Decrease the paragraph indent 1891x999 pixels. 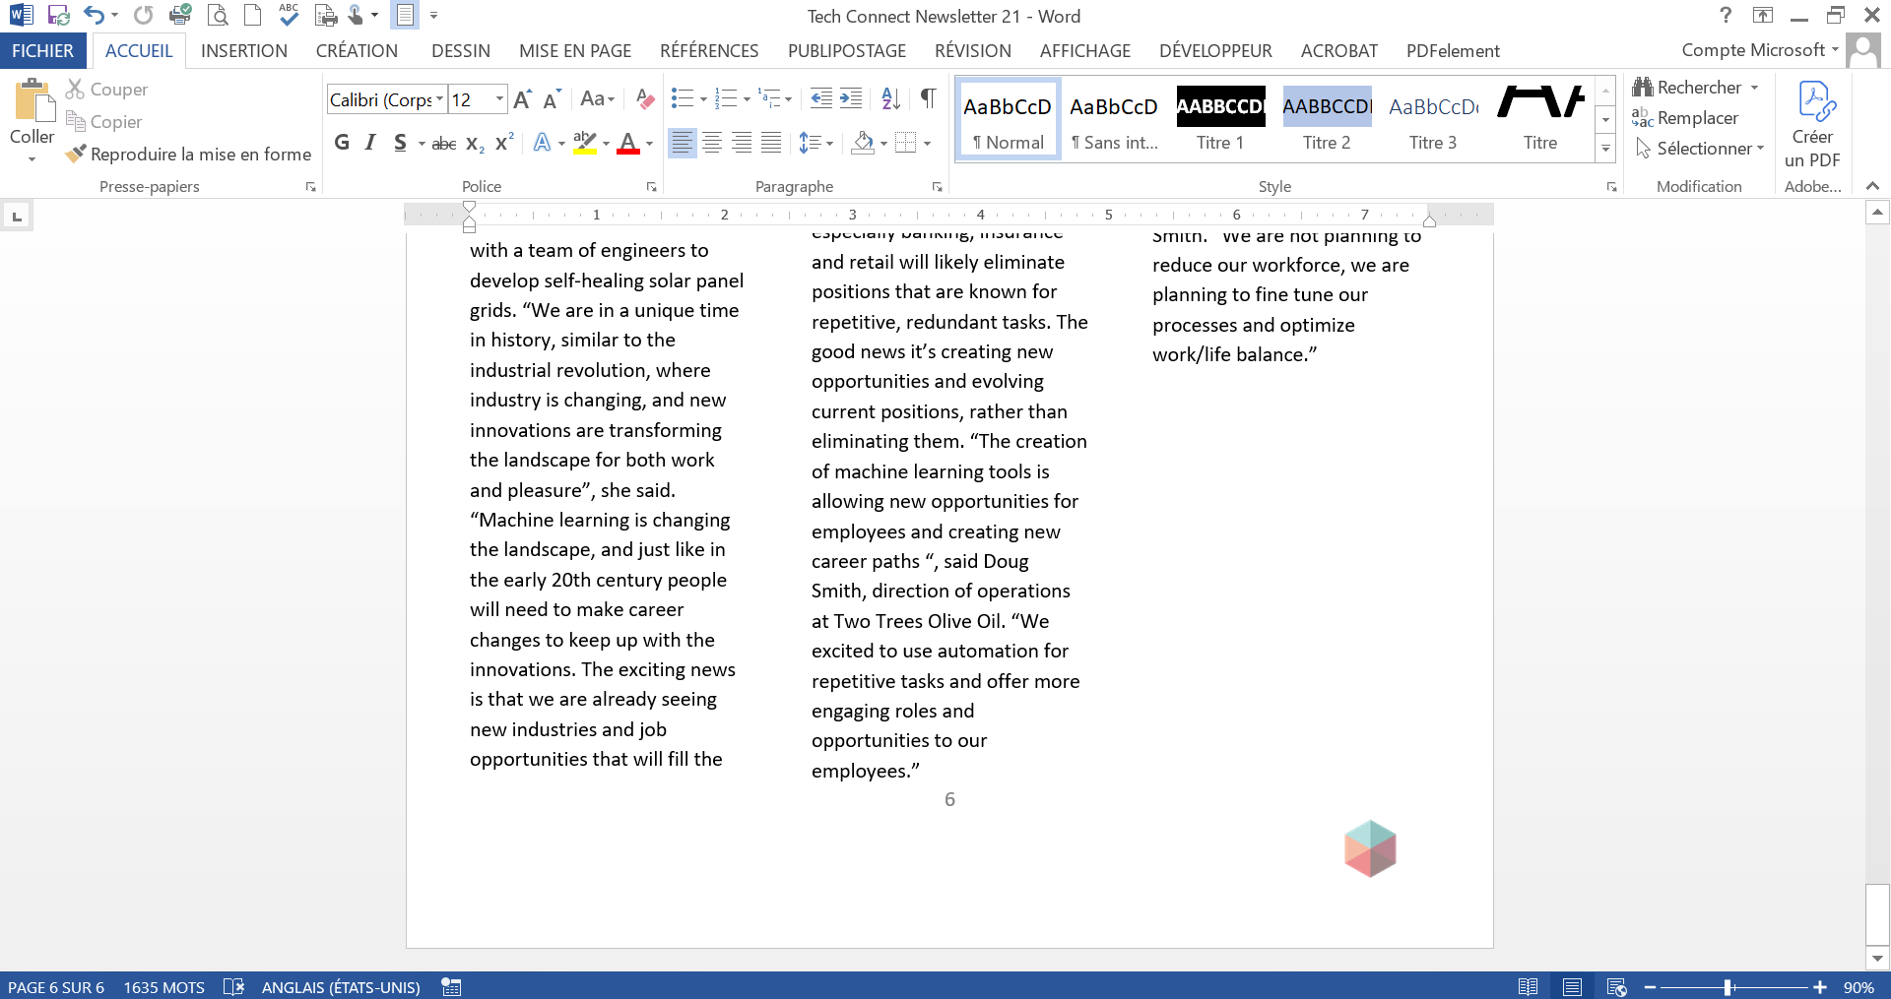(821, 98)
